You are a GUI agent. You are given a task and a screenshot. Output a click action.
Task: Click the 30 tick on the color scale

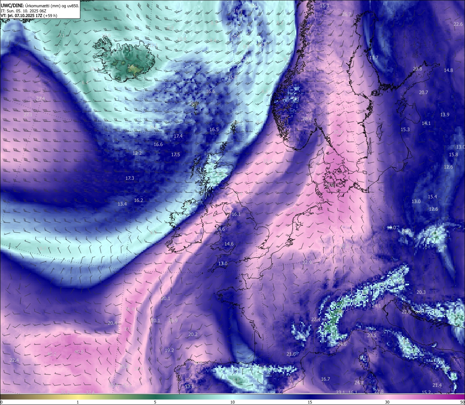coord(387,402)
